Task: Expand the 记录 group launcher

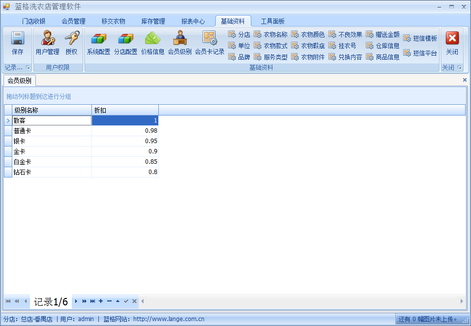Action: (28, 67)
